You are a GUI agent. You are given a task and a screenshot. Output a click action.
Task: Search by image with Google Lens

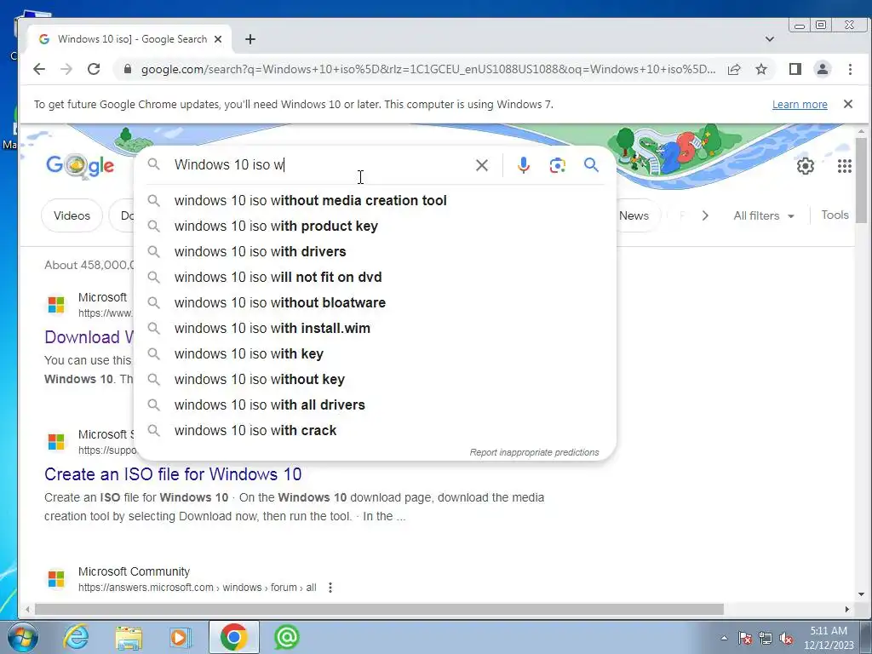coord(557,165)
